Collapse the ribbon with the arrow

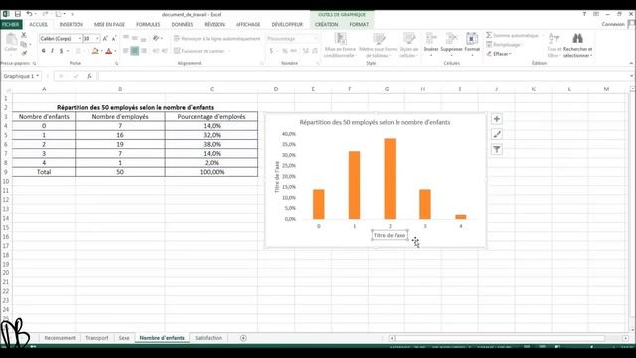pyautogui.click(x=631, y=63)
